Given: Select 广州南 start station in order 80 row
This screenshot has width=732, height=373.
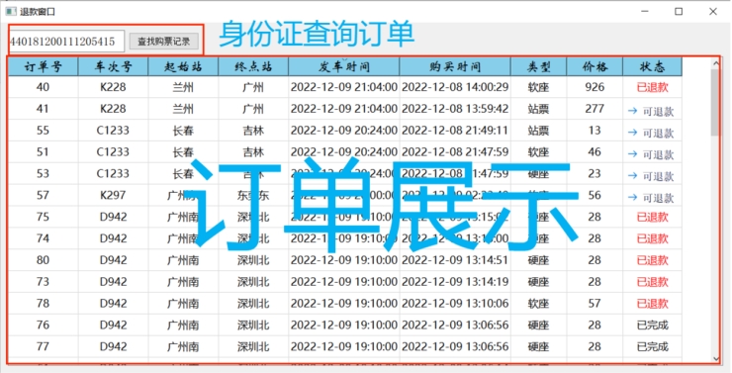Looking at the screenshot, I should 183,260.
